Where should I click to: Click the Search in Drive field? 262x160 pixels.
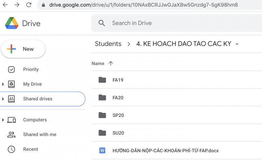[x=177, y=23]
